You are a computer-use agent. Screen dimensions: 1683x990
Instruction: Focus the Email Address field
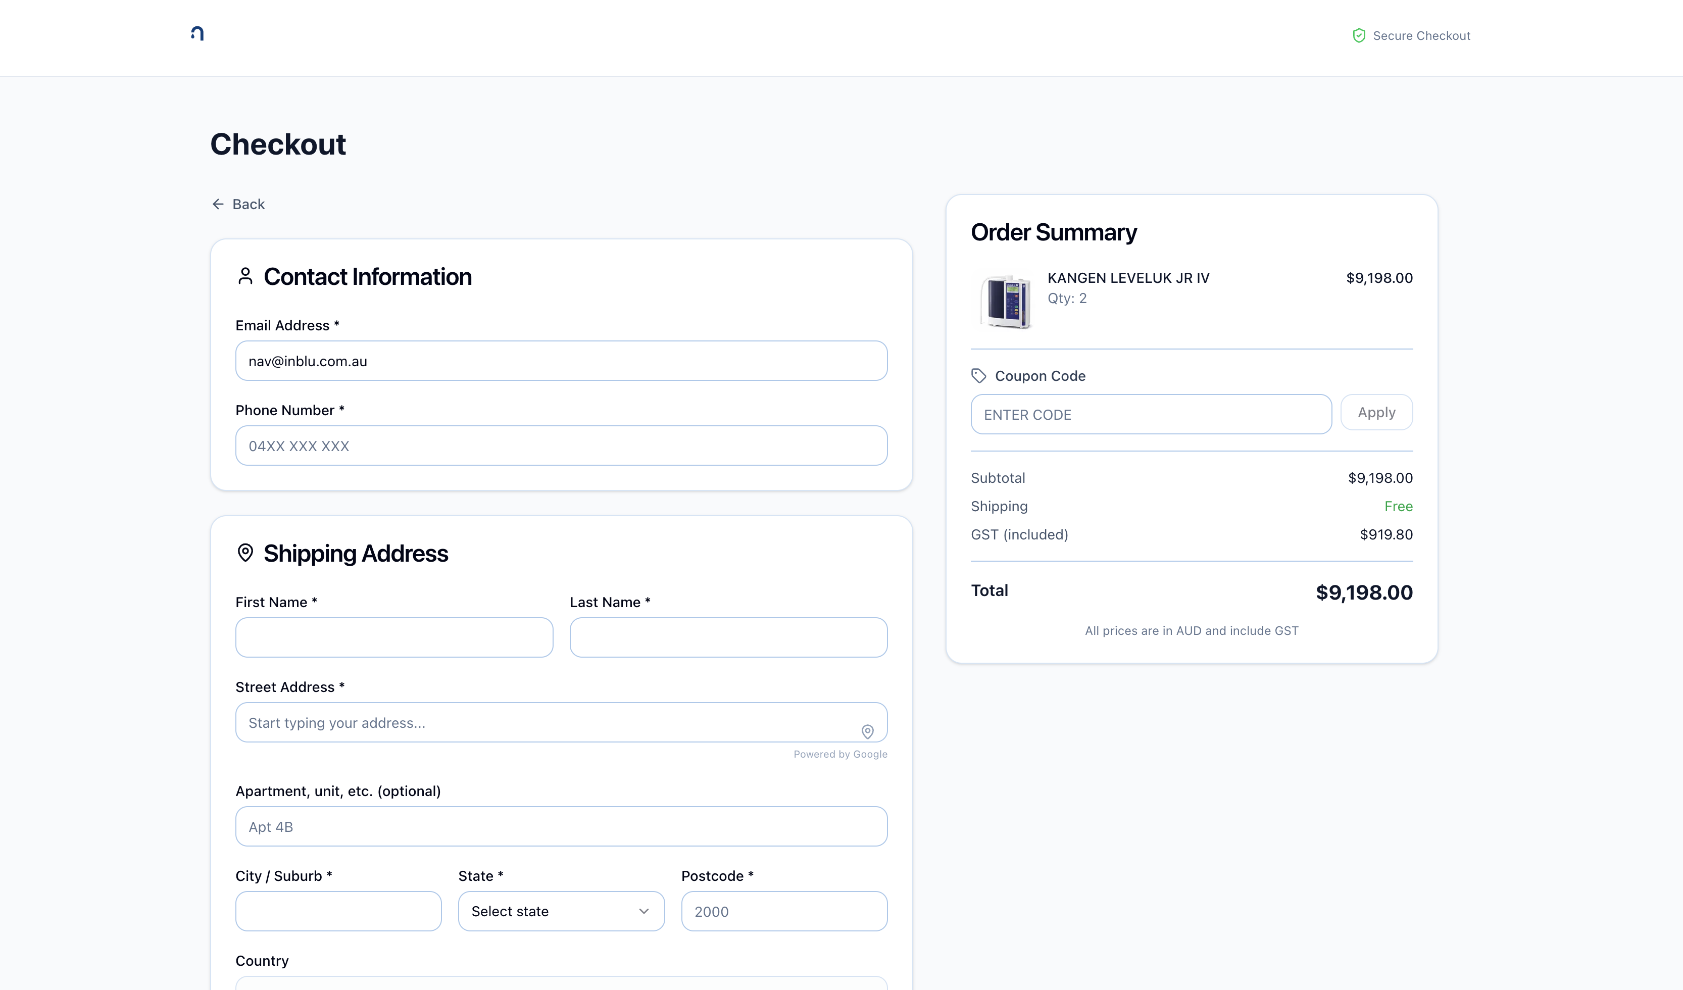click(x=561, y=361)
